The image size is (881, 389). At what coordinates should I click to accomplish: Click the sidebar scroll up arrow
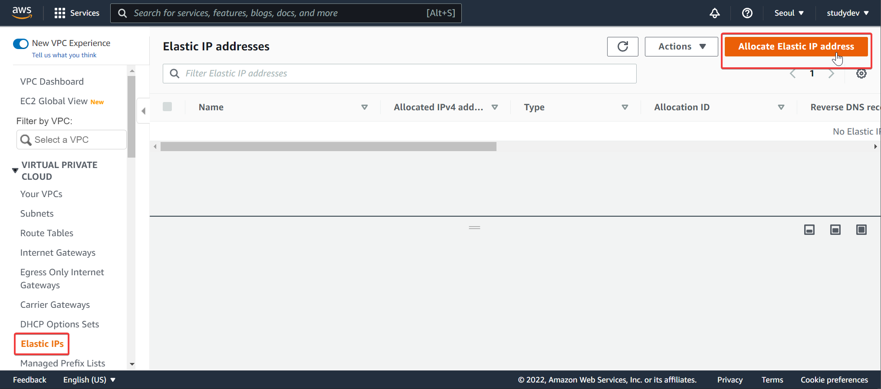(x=132, y=70)
